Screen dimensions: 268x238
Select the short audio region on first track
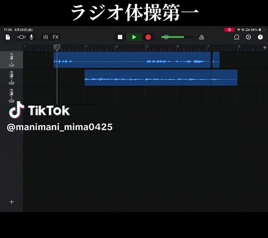(216, 60)
